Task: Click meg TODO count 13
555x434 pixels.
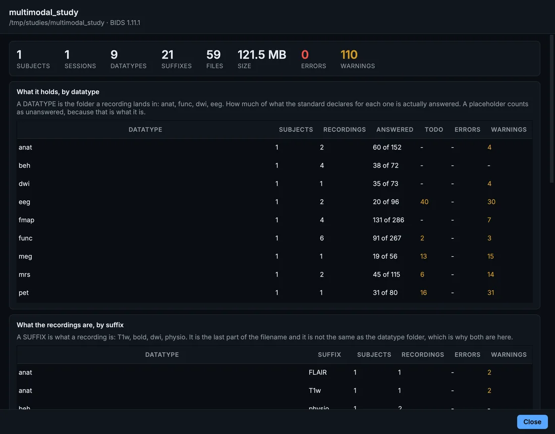Action: click(423, 256)
